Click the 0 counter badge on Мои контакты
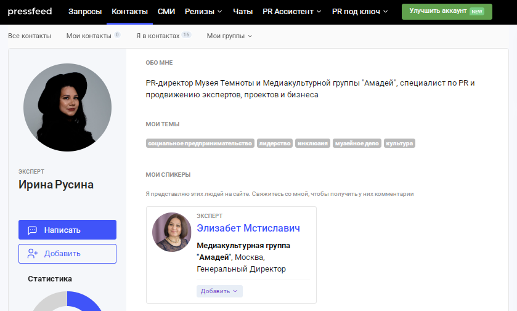This screenshot has width=517, height=311. coord(117,34)
